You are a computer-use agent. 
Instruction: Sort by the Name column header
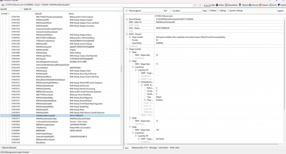pyautogui.click(x=94, y=14)
